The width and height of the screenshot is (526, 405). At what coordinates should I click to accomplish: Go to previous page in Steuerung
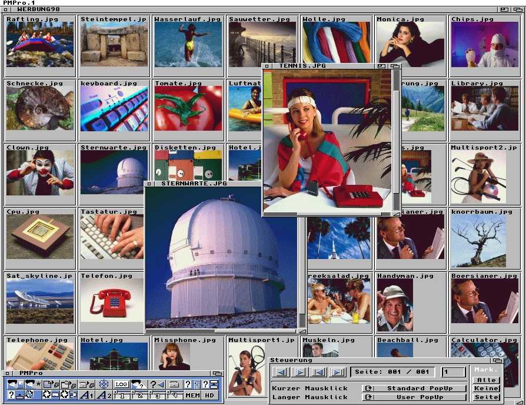[282, 372]
